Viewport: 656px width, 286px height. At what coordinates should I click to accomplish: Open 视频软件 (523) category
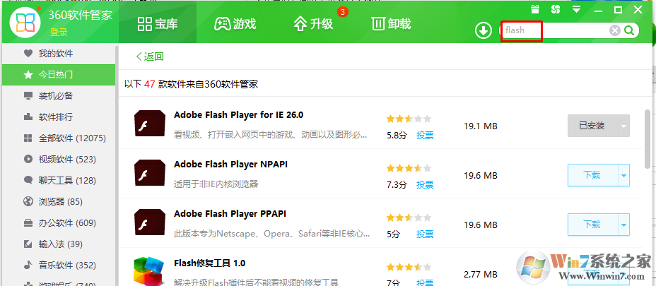59,160
